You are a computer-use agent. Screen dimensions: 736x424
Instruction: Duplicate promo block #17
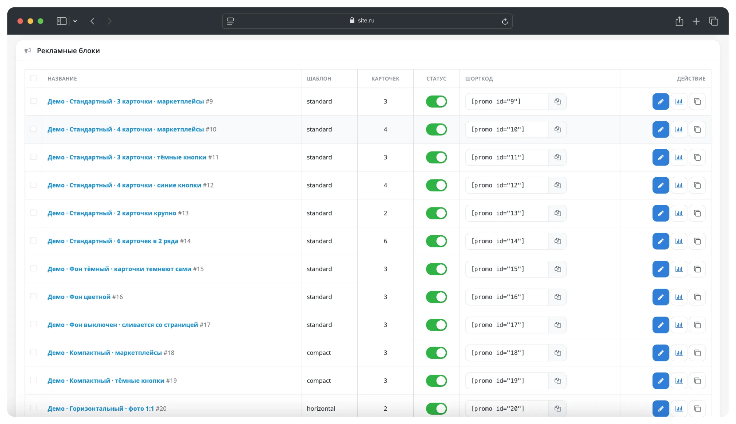tap(697, 325)
